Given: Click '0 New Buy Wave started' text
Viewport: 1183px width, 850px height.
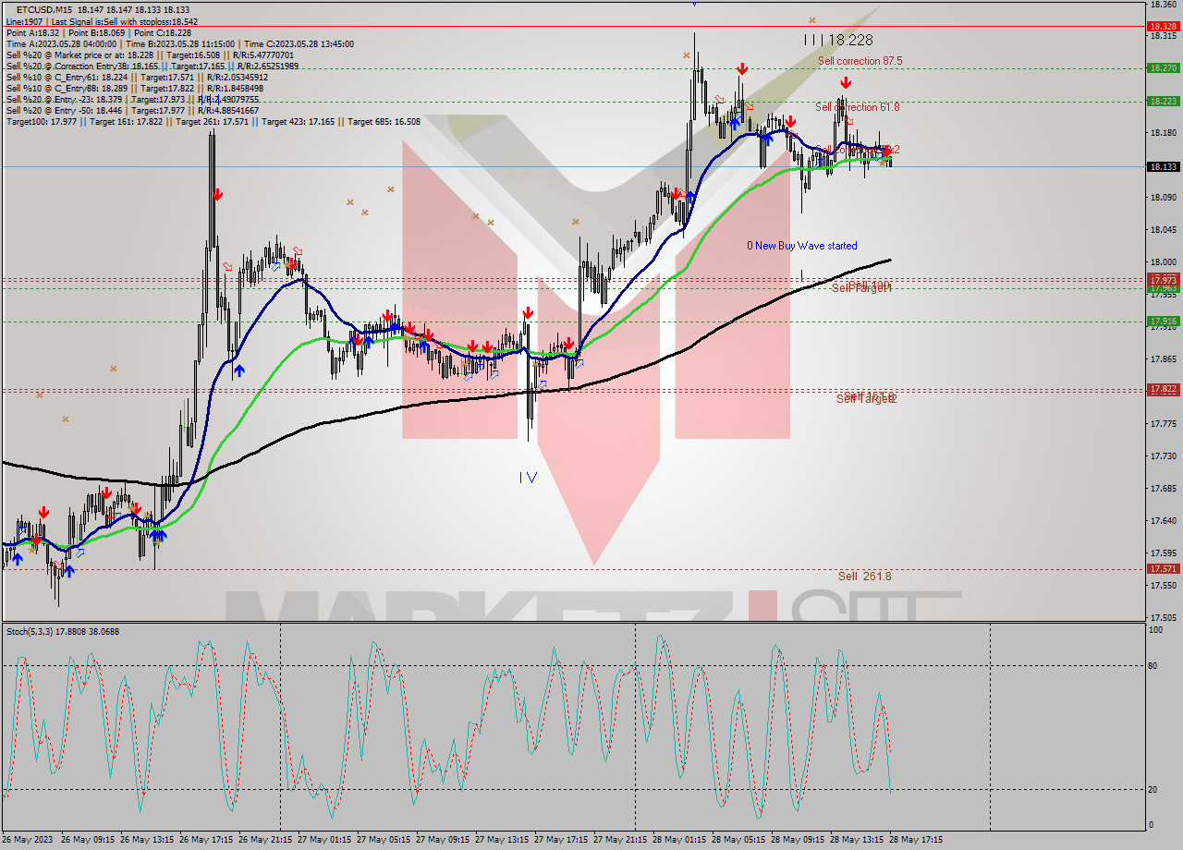Looking at the screenshot, I should click(802, 246).
